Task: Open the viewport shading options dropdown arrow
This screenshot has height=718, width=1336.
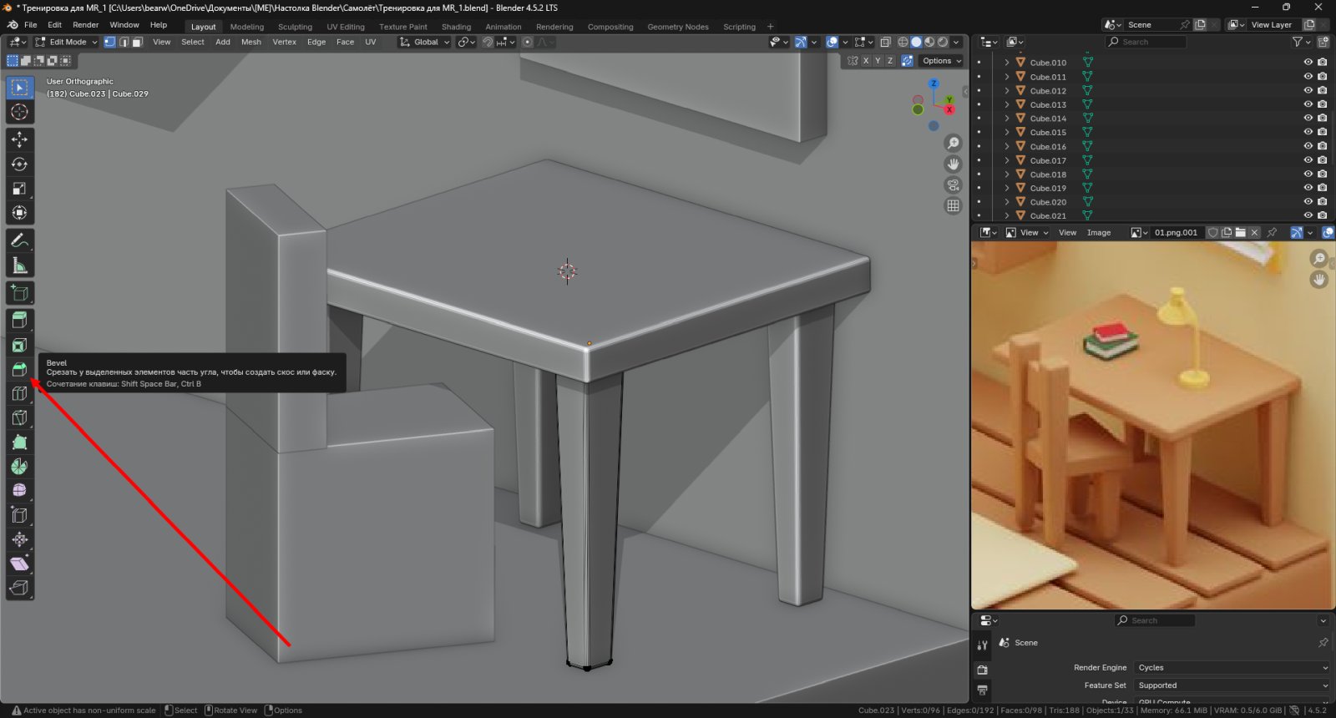Action: pos(957,42)
